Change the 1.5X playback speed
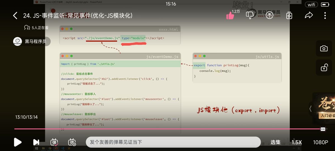The image size is (335, 151). (x=297, y=142)
